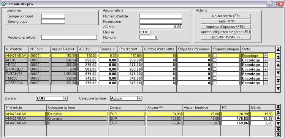Open Statut dropdown for APC20 row
The image size is (285, 139).
click(266, 65)
